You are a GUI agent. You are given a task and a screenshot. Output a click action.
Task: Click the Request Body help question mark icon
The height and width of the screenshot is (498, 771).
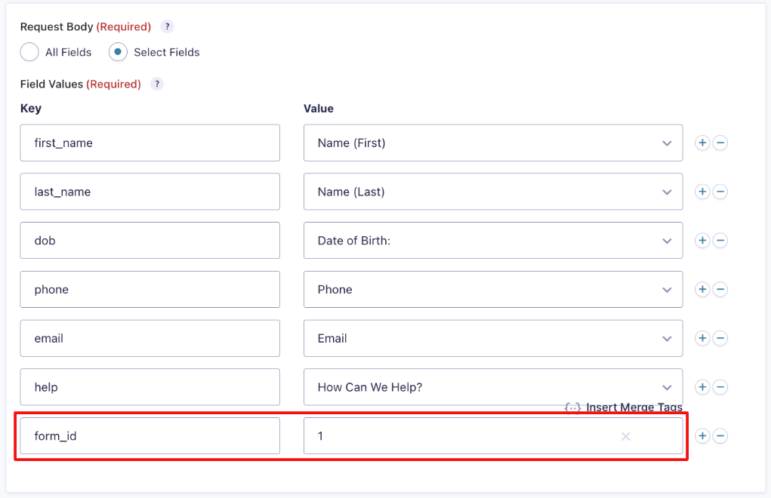coord(166,26)
